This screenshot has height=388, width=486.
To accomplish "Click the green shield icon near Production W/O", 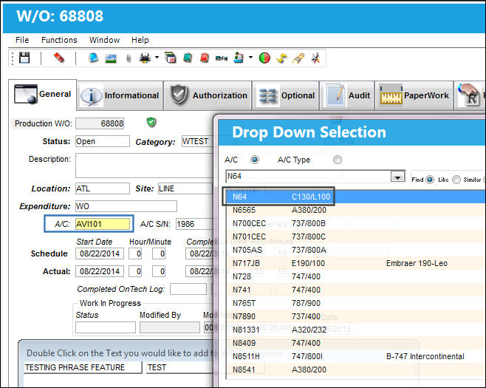I will (x=151, y=122).
